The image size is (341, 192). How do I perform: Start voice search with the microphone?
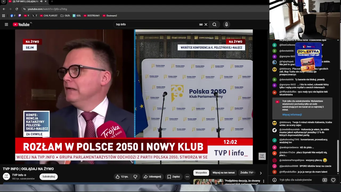[x=226, y=25]
